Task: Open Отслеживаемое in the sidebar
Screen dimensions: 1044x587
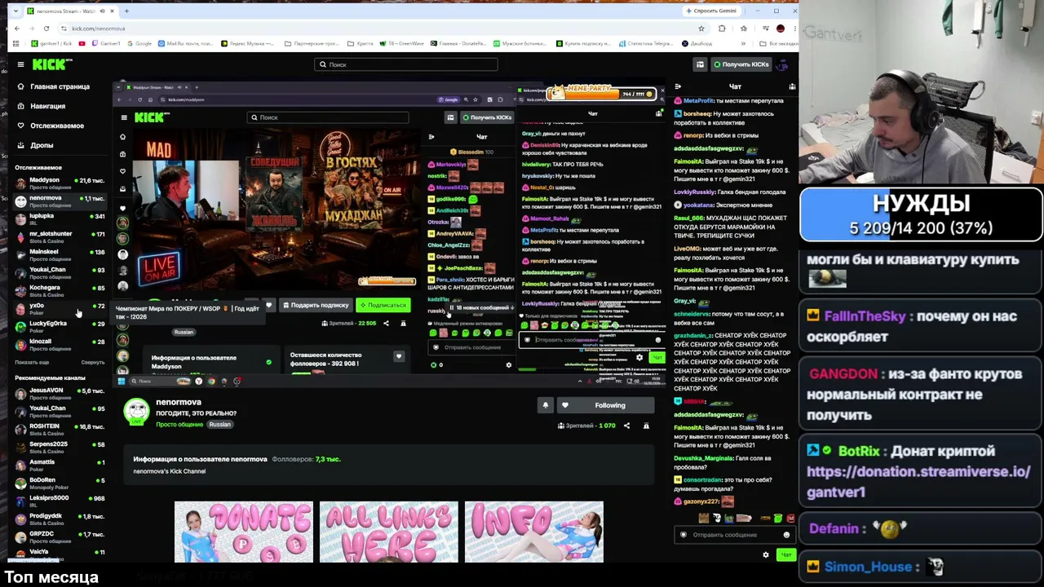Action: [x=51, y=126]
